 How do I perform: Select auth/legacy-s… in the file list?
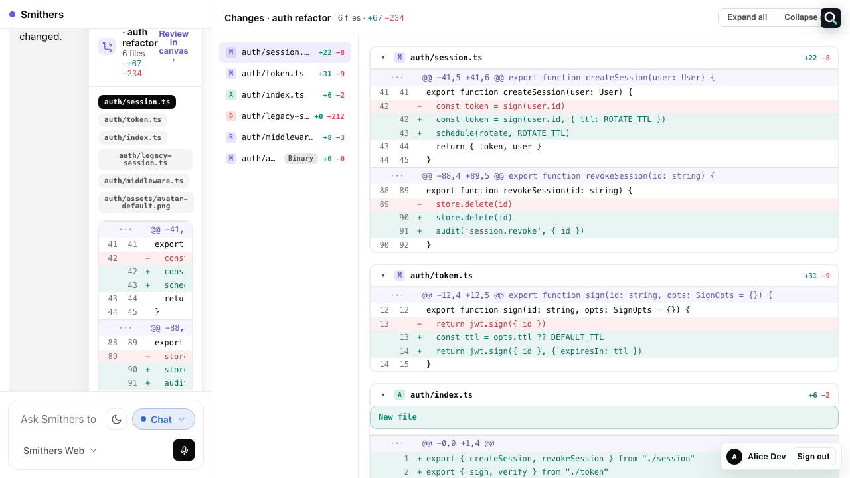click(285, 116)
